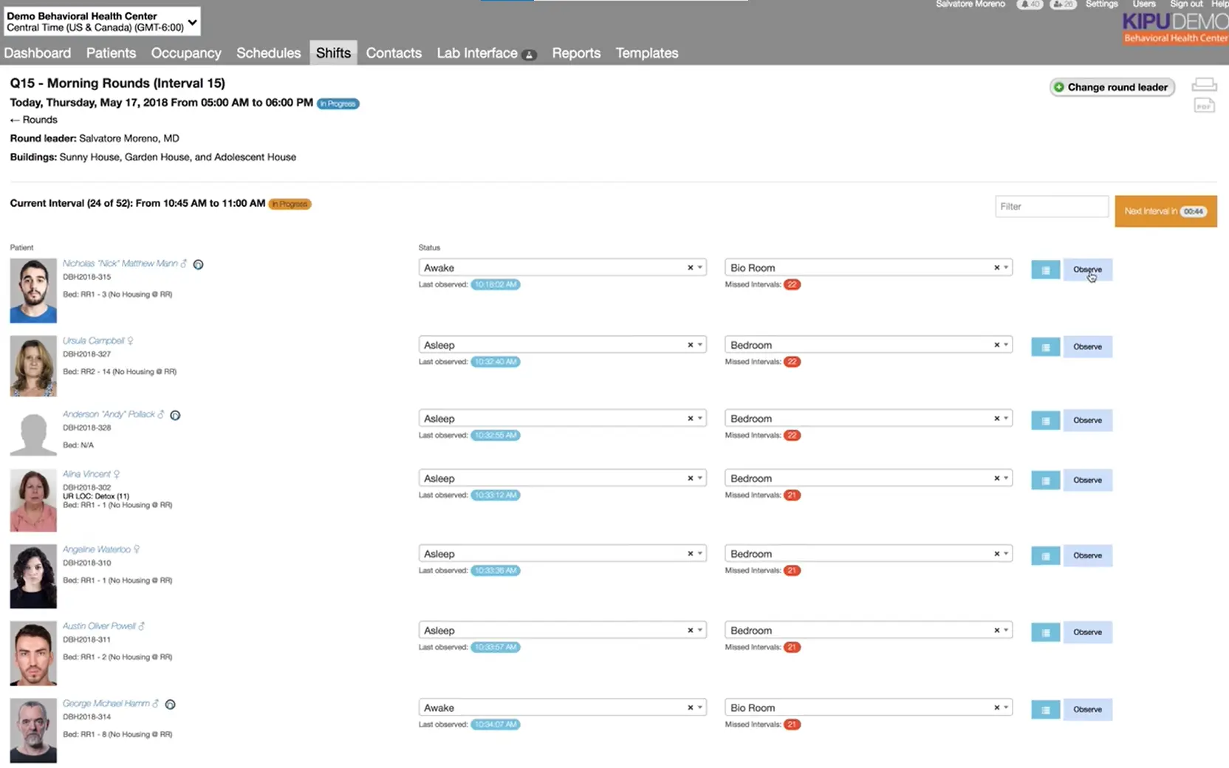Go back via the Rounds link
This screenshot has width=1229, height=768.
click(34, 120)
